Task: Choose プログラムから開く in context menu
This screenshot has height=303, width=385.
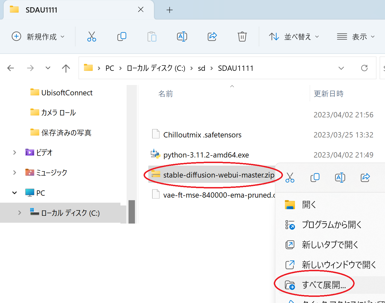Action: click(331, 225)
